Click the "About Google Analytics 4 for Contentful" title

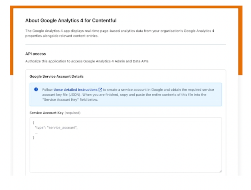(x=71, y=20)
